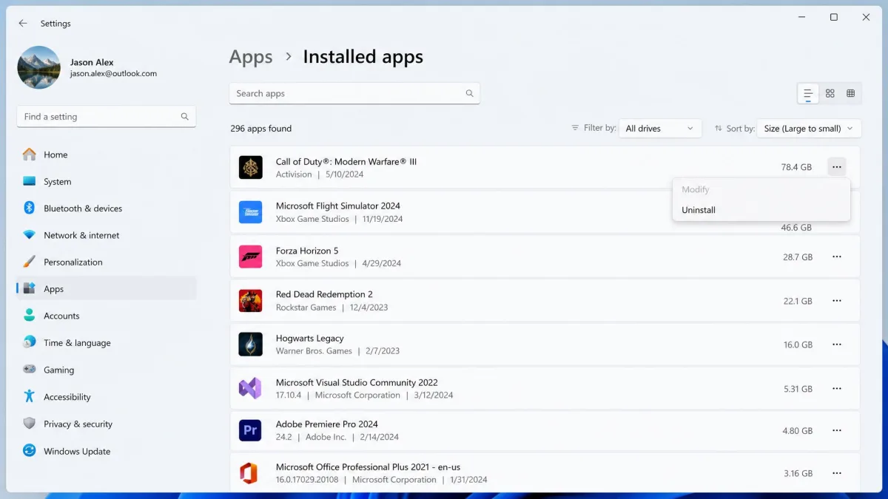Open the Personalization settings
Viewport: 888px width, 499px height.
(107, 262)
